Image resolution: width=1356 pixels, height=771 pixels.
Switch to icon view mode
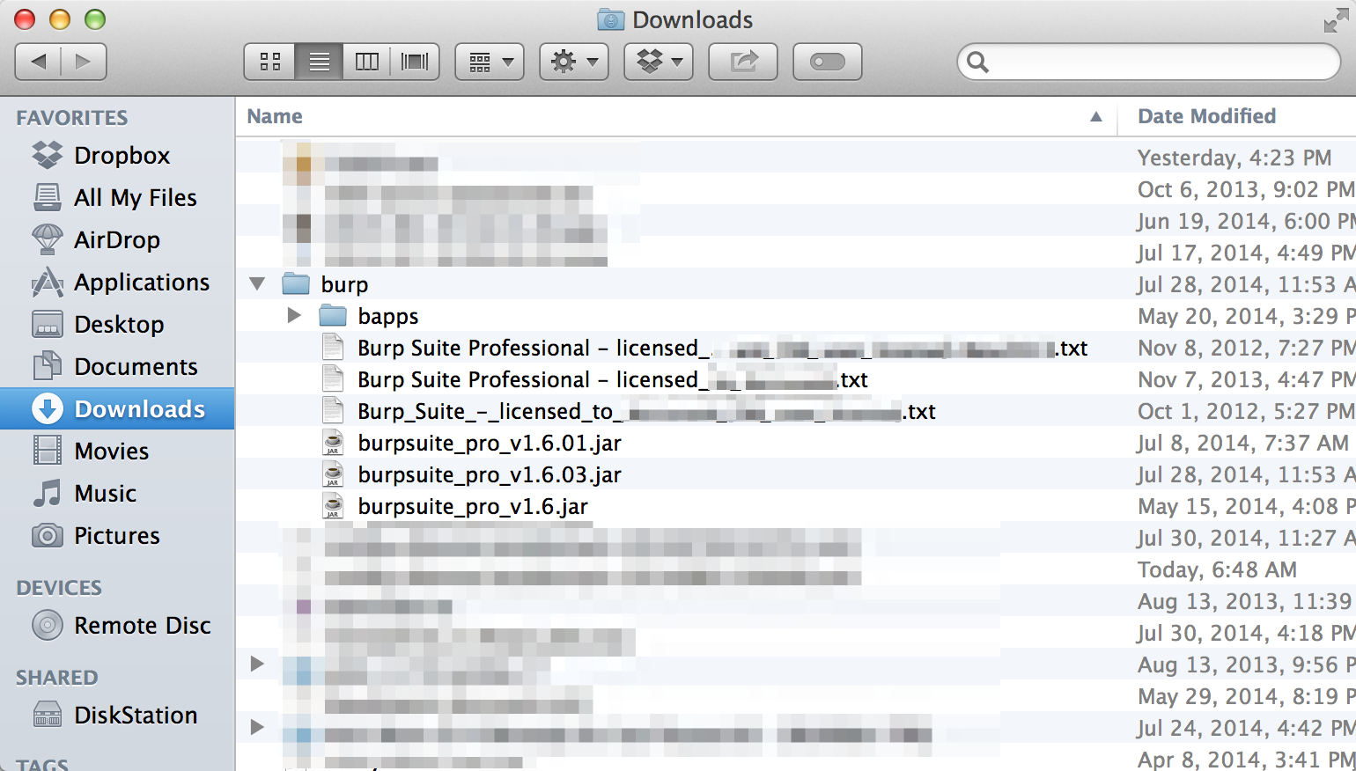(x=270, y=62)
